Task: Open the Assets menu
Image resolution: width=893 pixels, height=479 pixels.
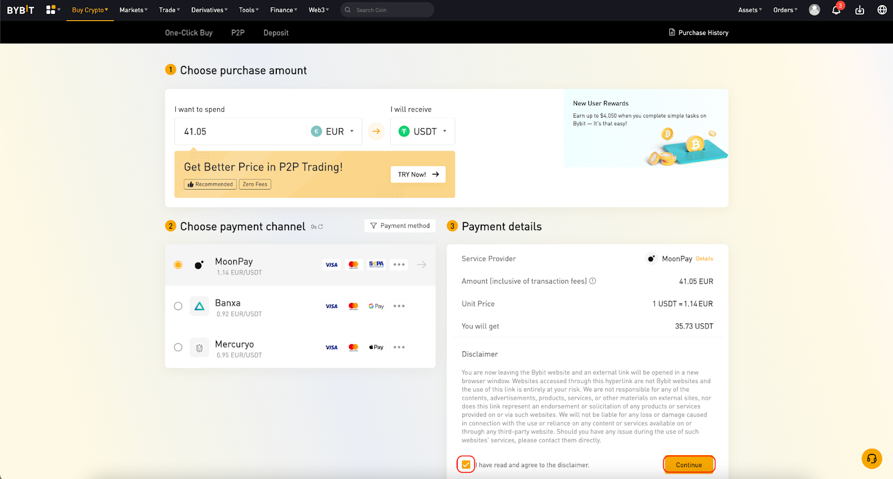Action: click(750, 10)
